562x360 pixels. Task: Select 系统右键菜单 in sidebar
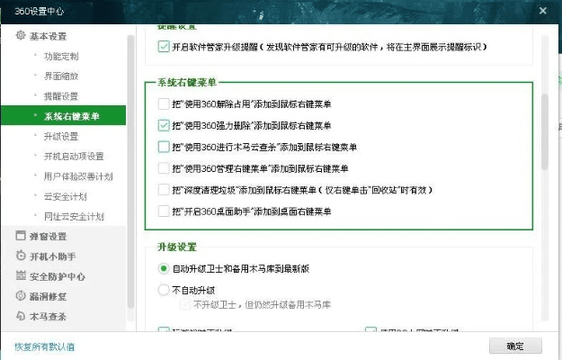tap(64, 115)
